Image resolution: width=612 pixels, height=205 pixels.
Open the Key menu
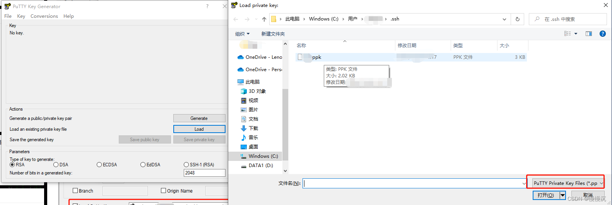(x=21, y=16)
